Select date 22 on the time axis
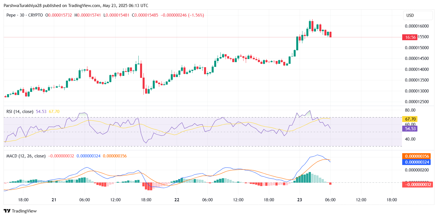 177,200
